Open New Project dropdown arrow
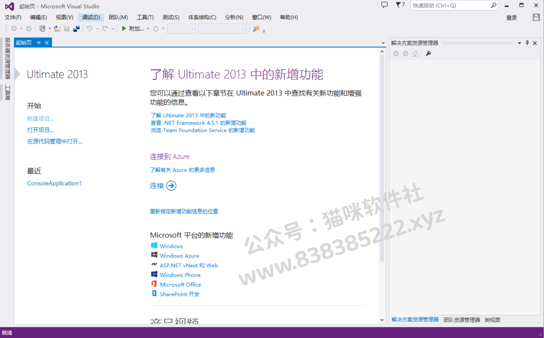The width and height of the screenshot is (544, 338). pyautogui.click(x=49, y=29)
